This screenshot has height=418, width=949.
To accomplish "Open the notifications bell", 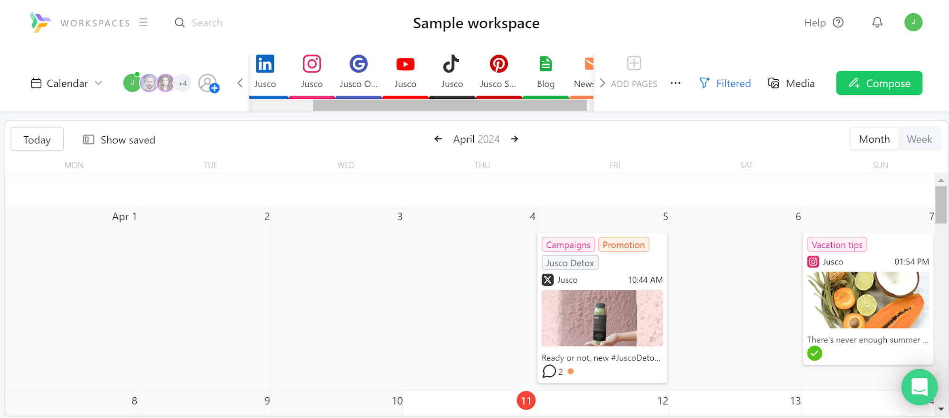I will (x=877, y=22).
